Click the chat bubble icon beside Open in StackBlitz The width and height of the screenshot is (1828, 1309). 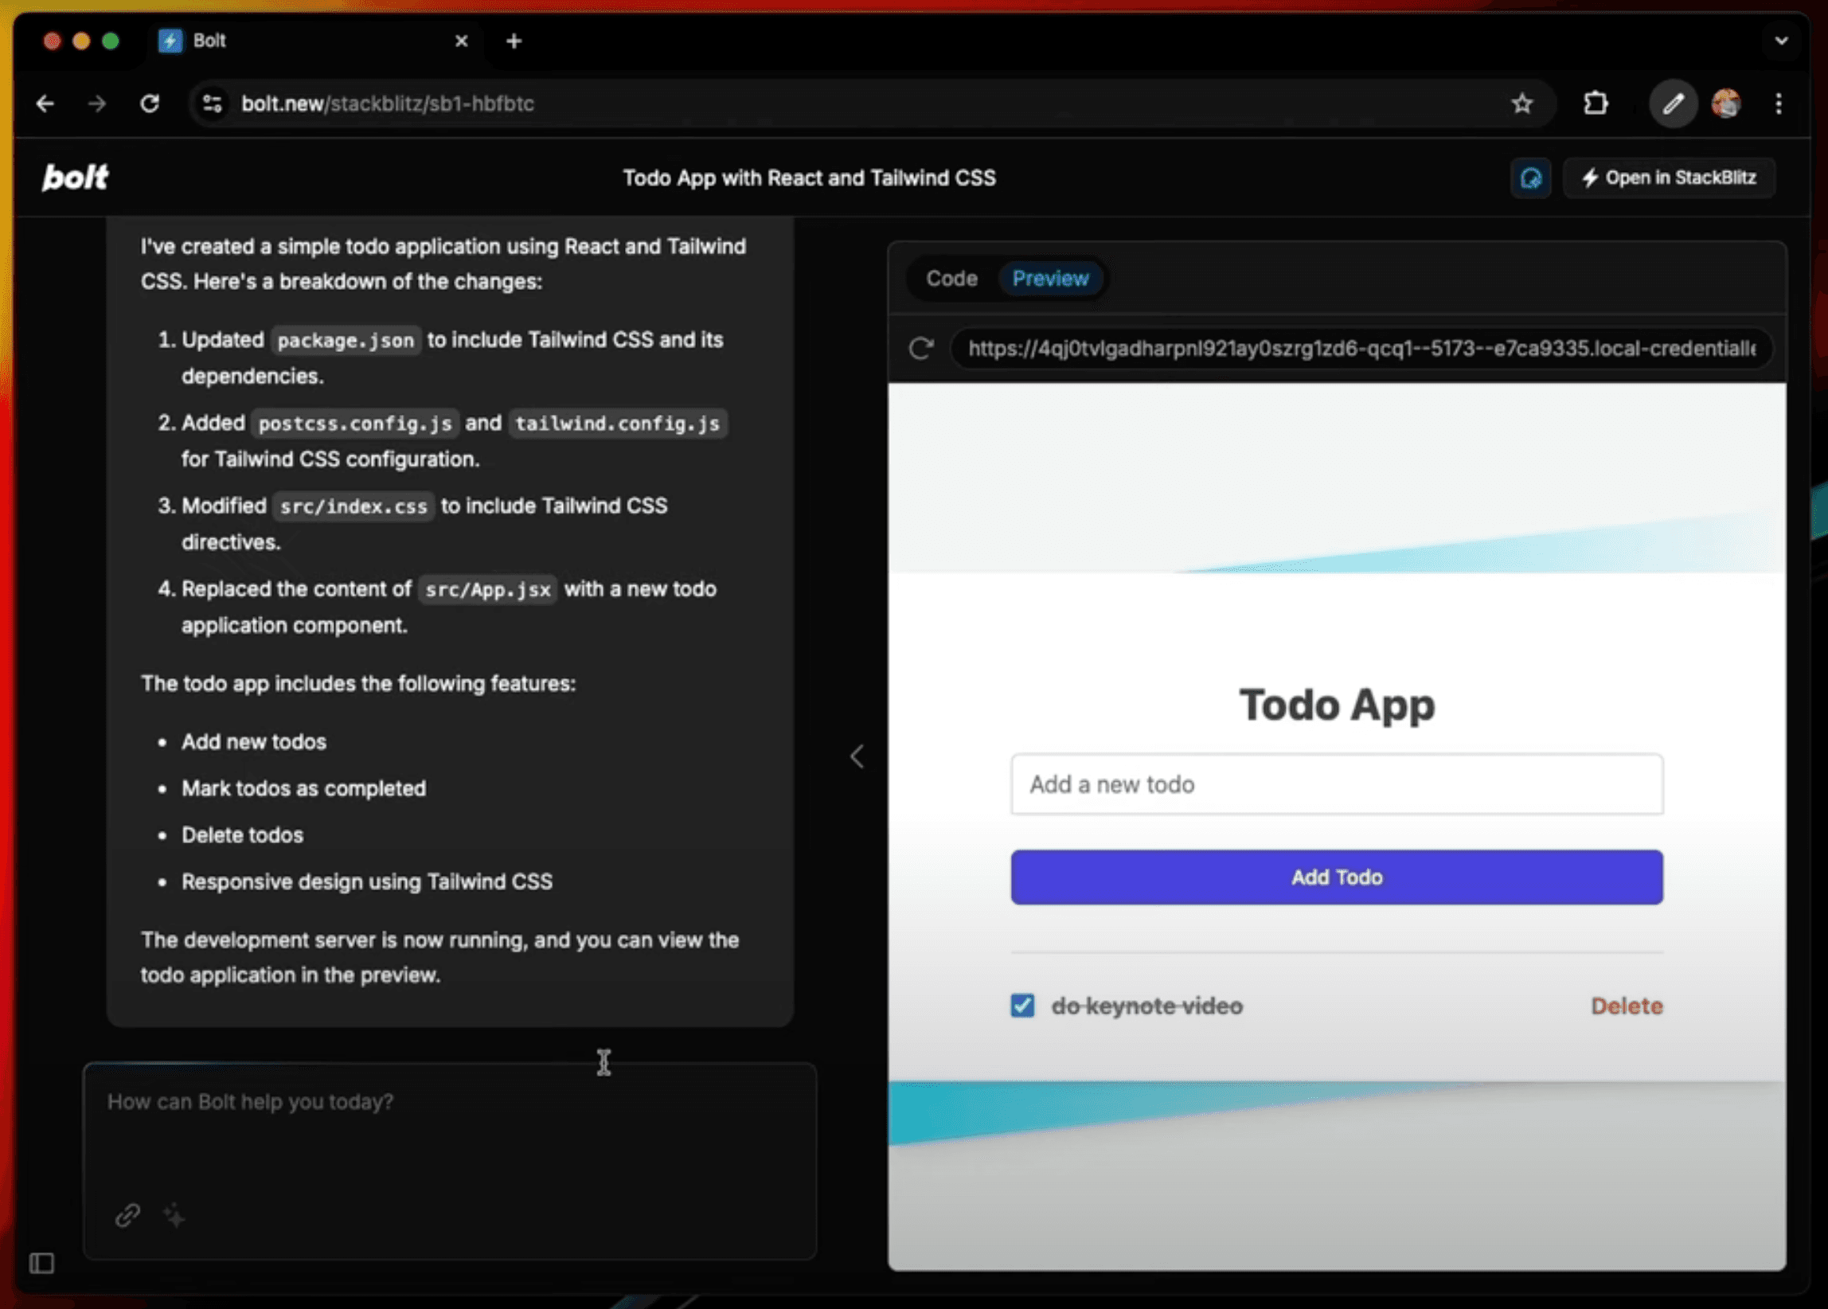[x=1529, y=178]
